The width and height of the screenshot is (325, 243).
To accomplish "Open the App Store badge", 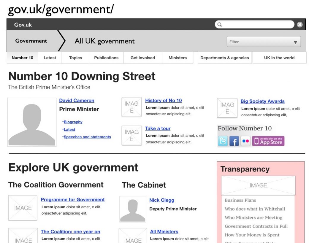I will point(268,141).
